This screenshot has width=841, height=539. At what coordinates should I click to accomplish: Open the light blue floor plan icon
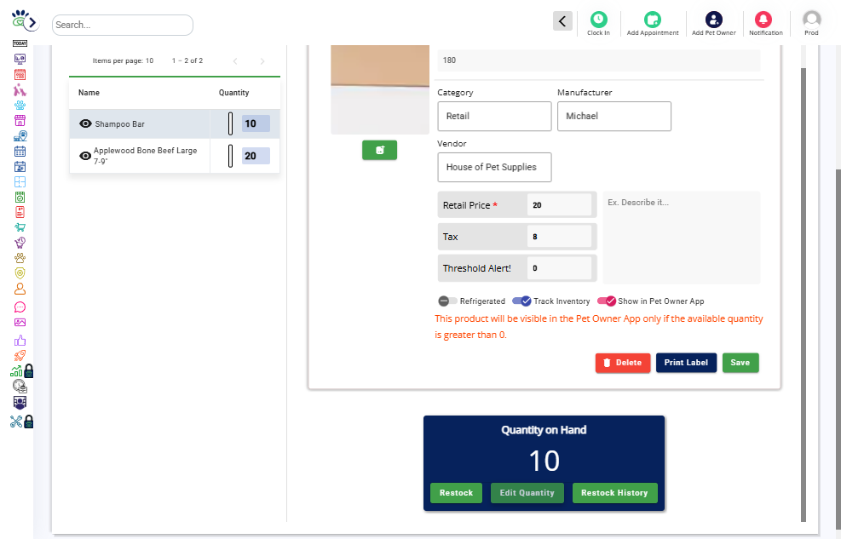[20, 181]
